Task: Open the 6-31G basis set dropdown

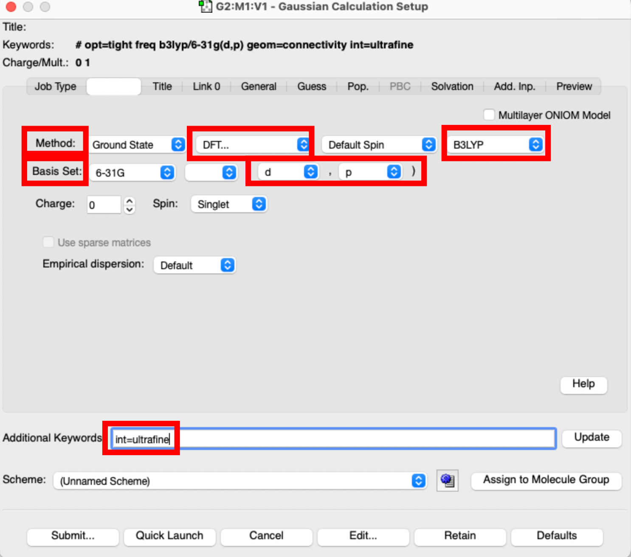Action: [132, 172]
